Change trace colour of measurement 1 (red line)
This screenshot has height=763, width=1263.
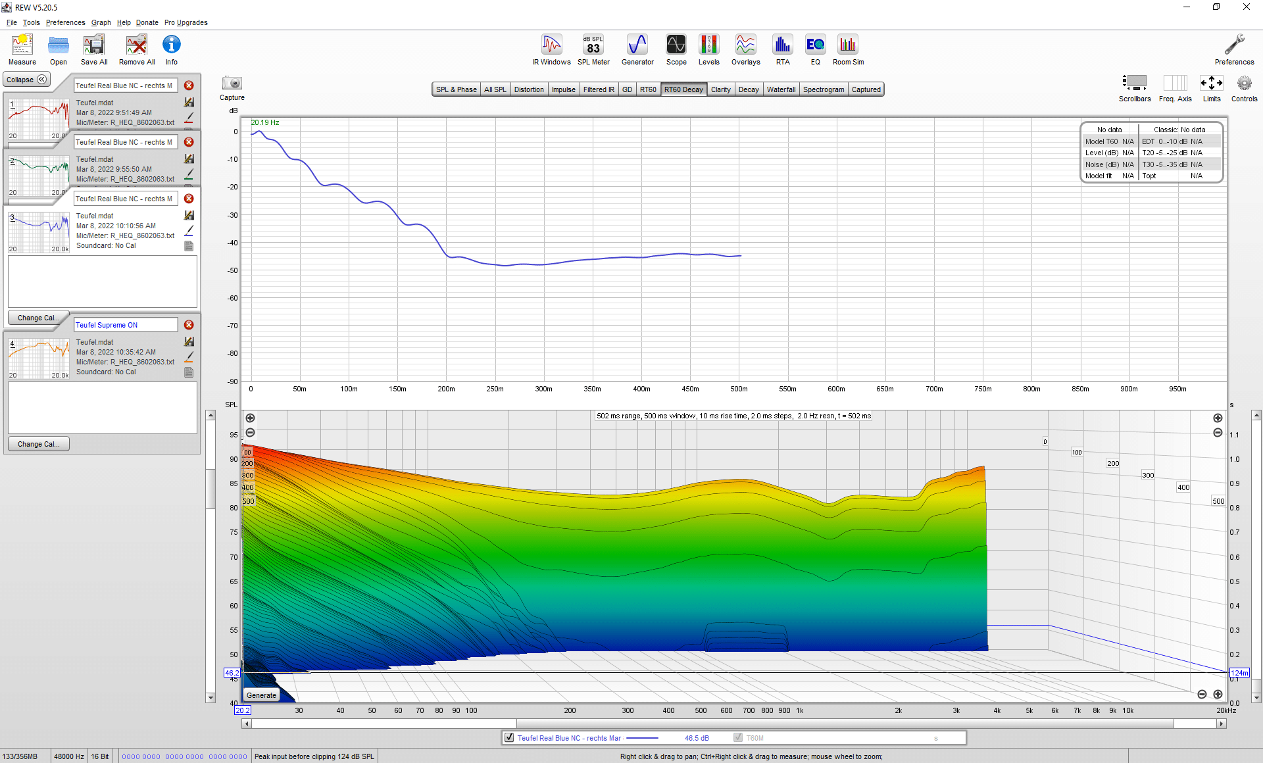point(189,117)
